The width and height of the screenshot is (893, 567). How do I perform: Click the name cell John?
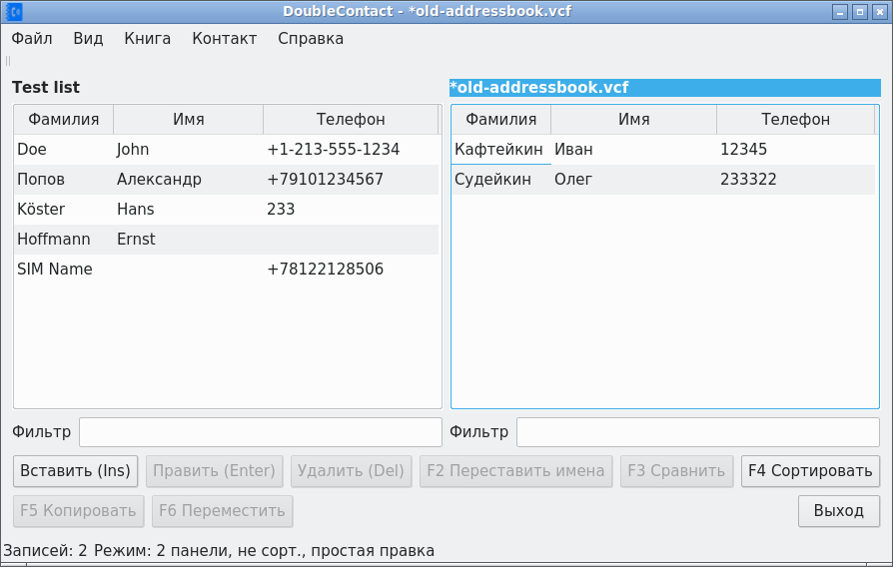point(189,150)
